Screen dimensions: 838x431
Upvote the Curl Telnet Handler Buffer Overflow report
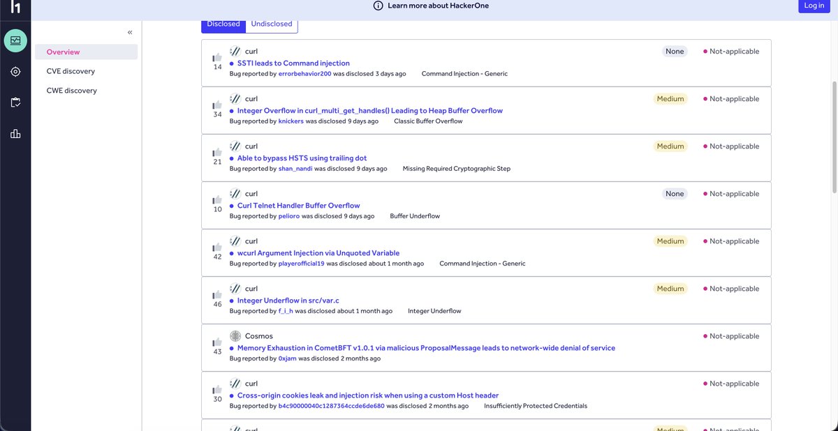217,199
